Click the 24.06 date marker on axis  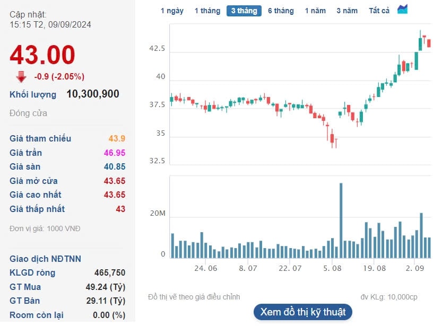(206, 268)
